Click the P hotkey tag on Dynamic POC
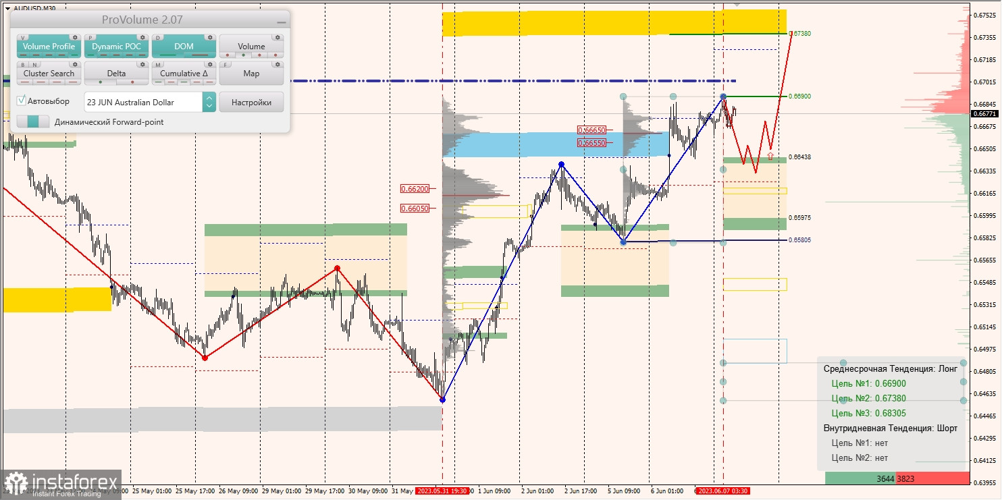The width and height of the screenshot is (1002, 500). pos(91,38)
